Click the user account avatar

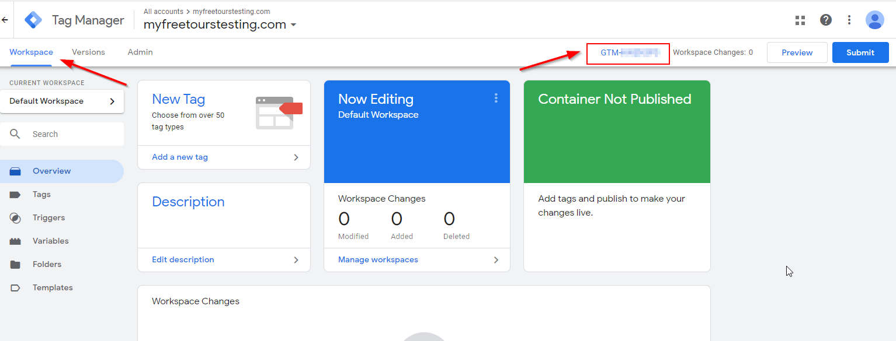point(874,20)
